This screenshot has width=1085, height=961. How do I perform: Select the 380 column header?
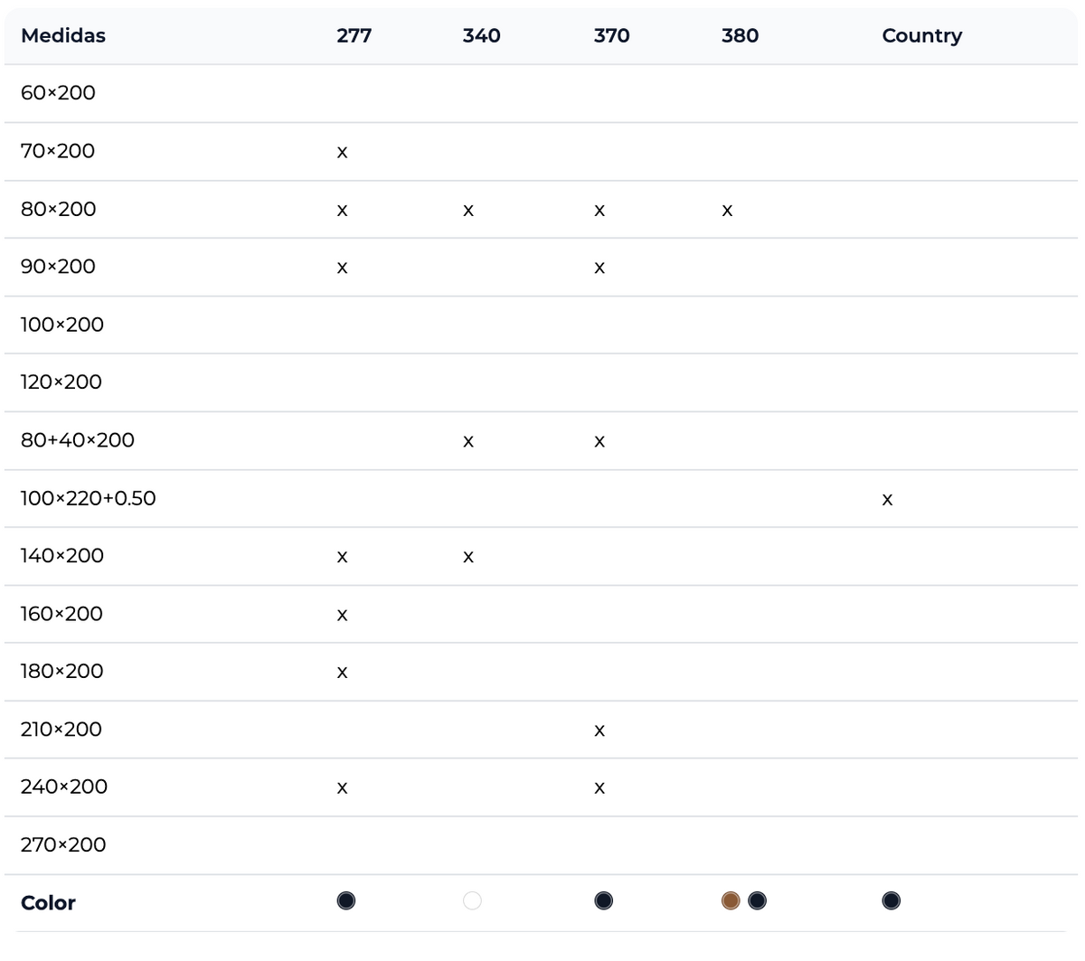click(740, 35)
